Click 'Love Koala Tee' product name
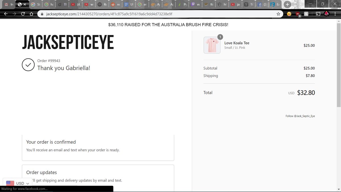341x192 pixels. (237, 43)
